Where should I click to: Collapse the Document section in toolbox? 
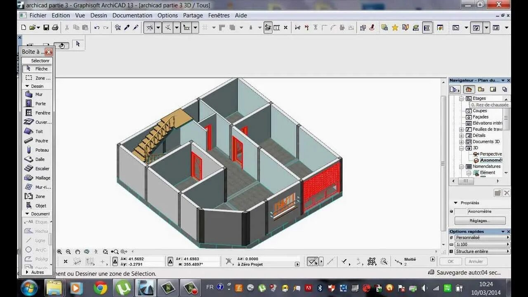pyautogui.click(x=27, y=214)
